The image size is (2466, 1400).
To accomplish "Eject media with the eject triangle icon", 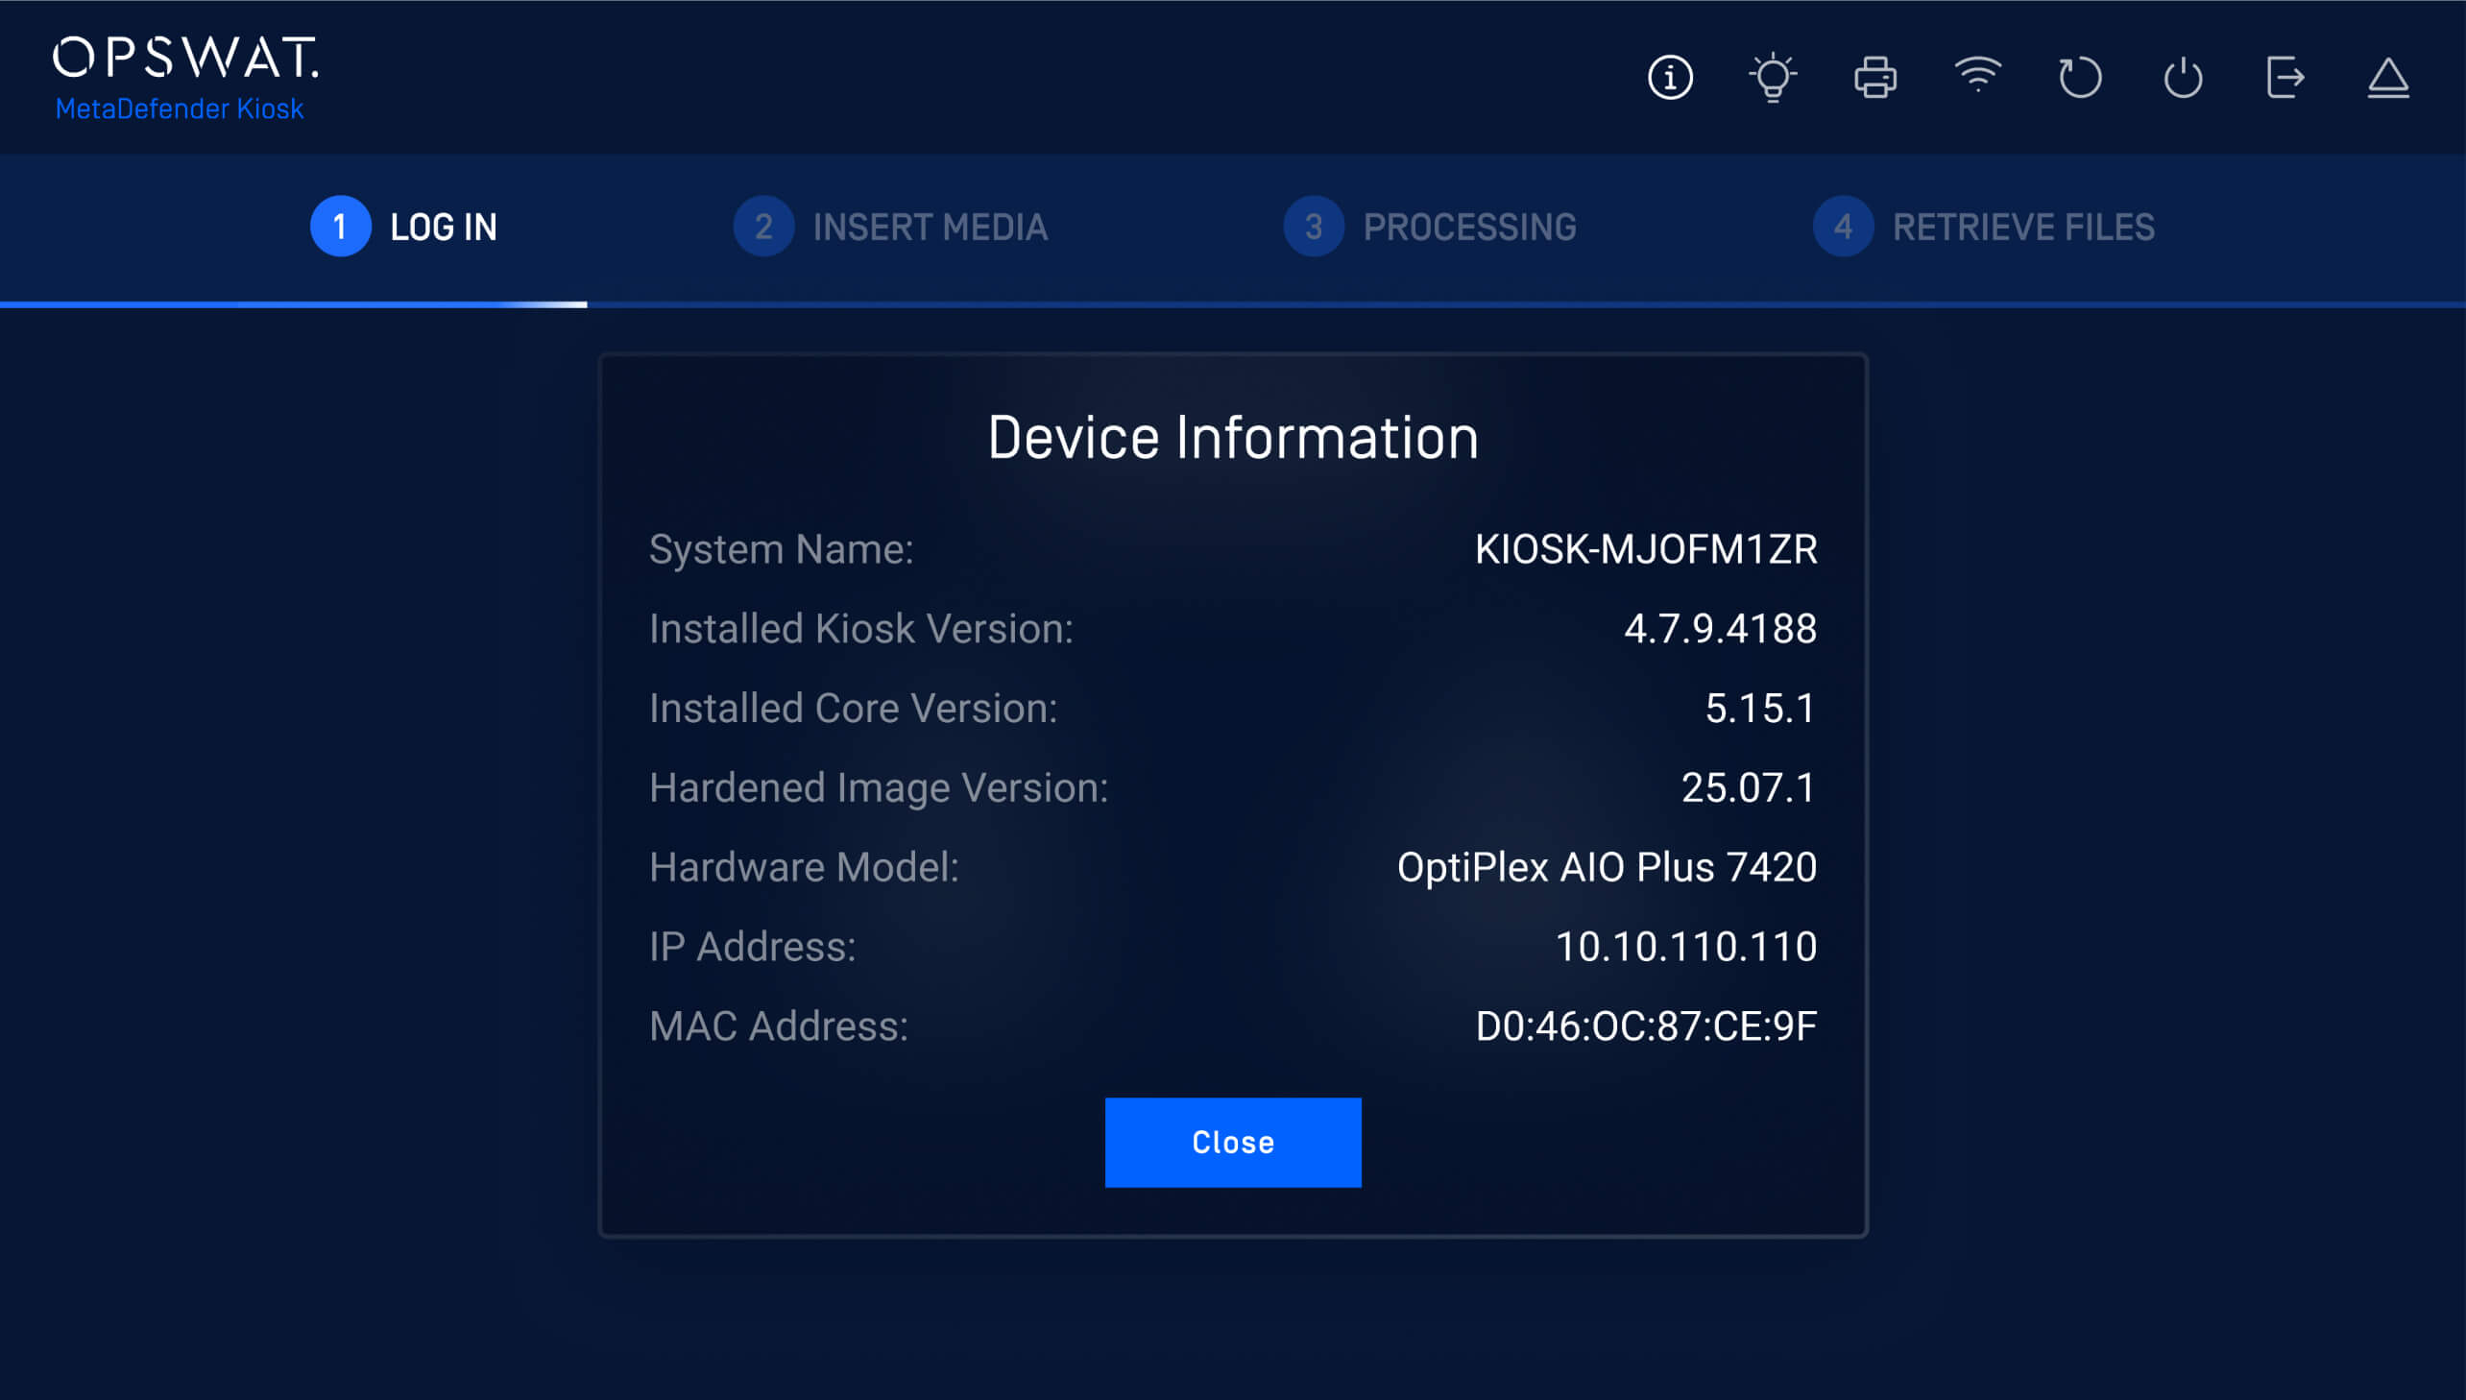I will (x=2389, y=78).
